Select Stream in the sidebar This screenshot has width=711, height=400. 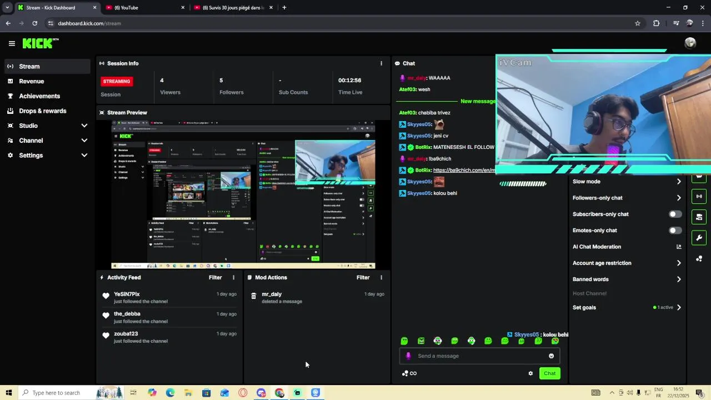click(47, 66)
